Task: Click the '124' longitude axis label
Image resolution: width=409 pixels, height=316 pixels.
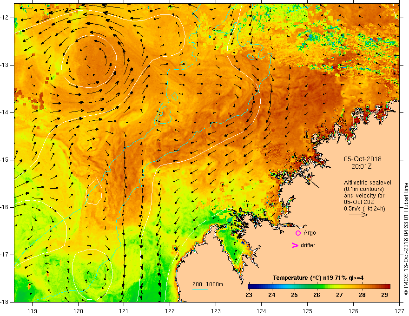Action: (x=262, y=311)
